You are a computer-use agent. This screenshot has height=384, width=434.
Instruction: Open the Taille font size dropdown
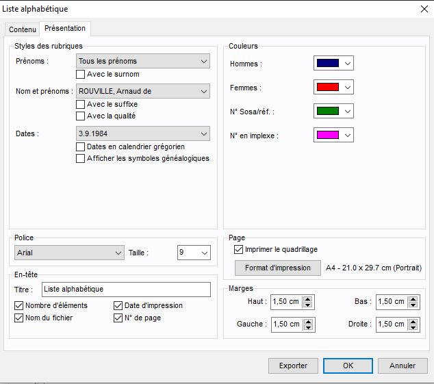coord(194,253)
